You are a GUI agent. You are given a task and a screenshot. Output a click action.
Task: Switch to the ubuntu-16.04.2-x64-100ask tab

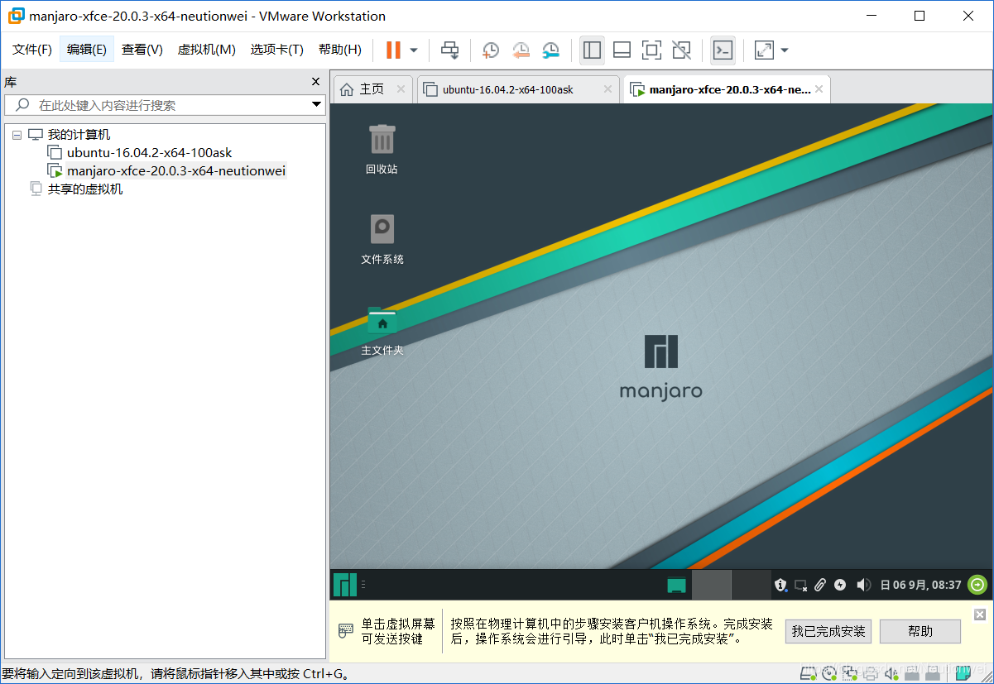518,89
